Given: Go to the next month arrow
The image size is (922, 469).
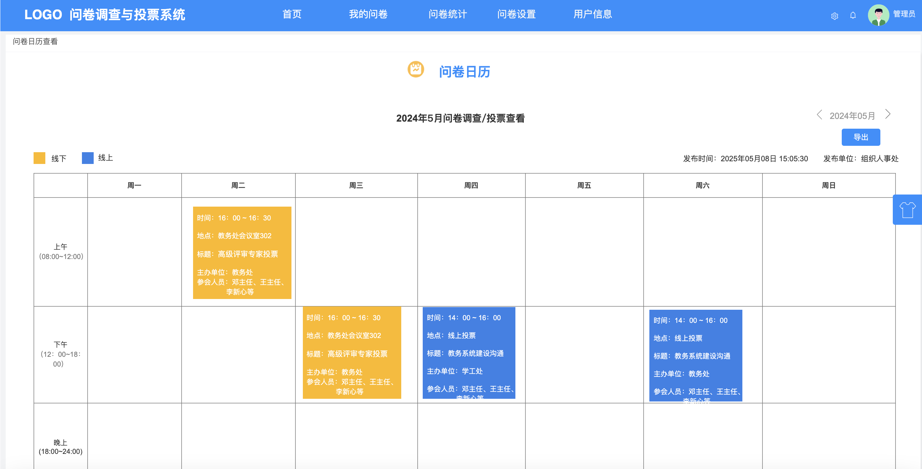Looking at the screenshot, I should pos(888,115).
